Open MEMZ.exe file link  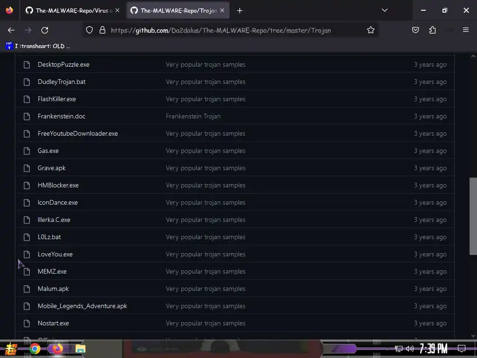(x=52, y=272)
